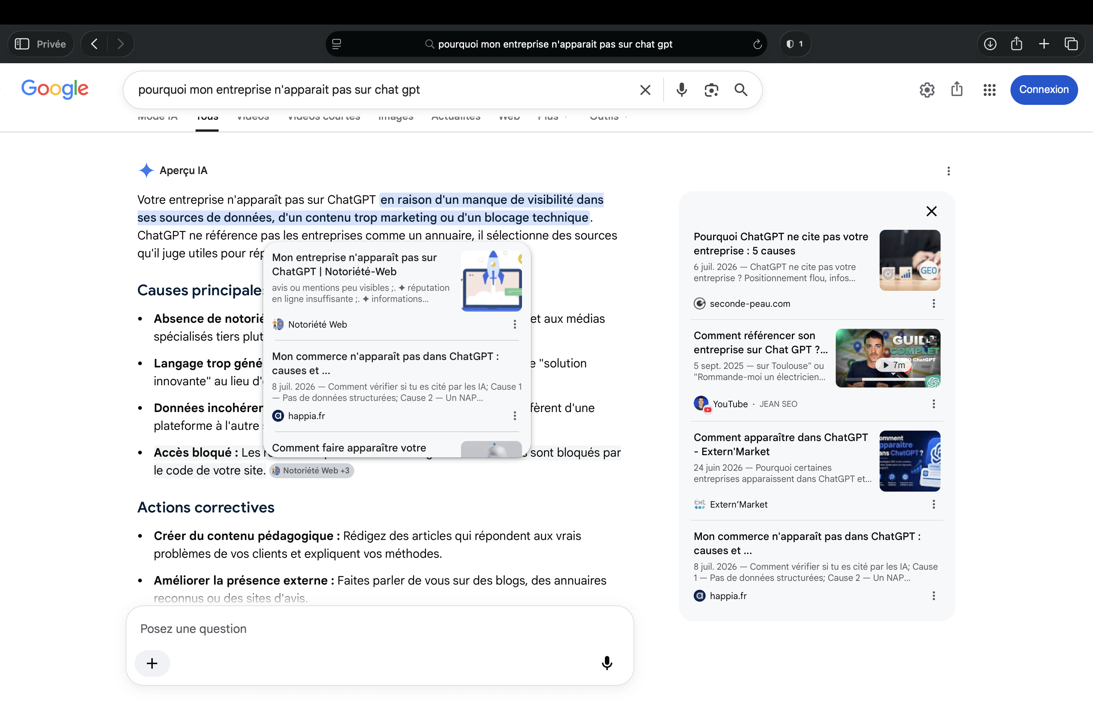Switch to the Mode IA tab

158,118
